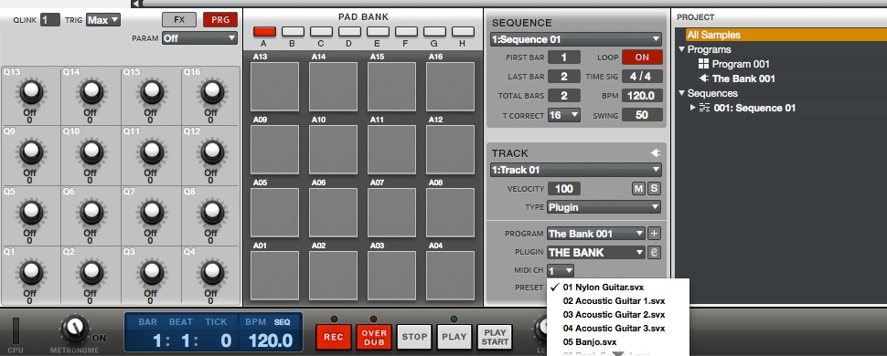Screen dimensions: 887x356
Task: Trigger pad A01
Action: 275,275
